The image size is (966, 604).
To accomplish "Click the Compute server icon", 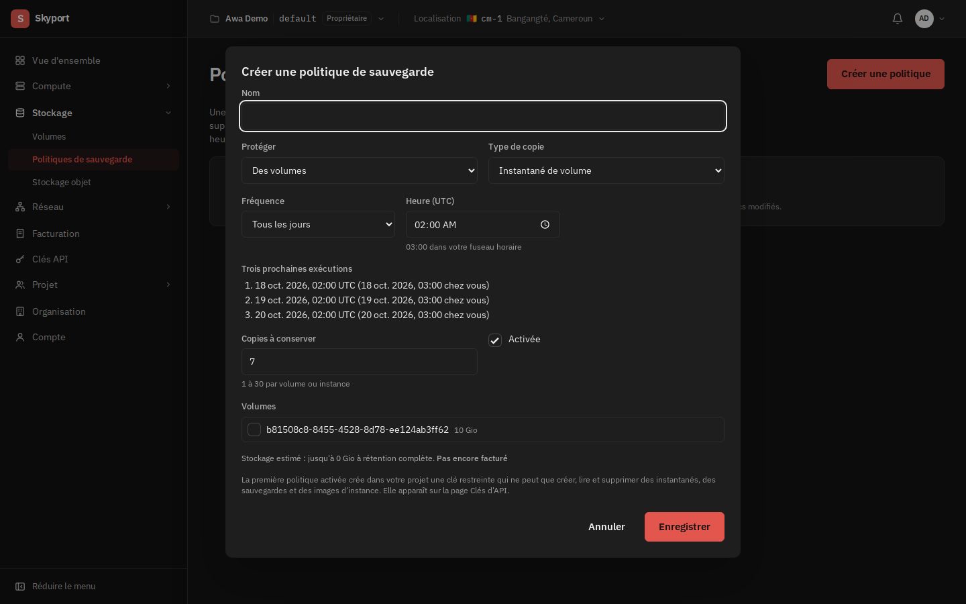I will click(x=20, y=86).
